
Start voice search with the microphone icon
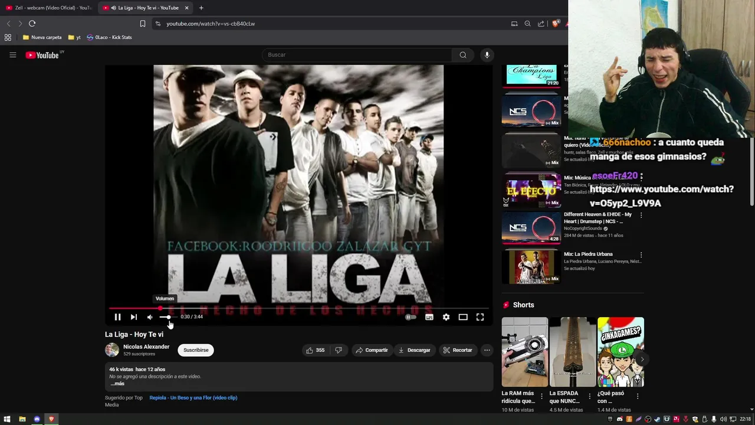[x=487, y=55]
